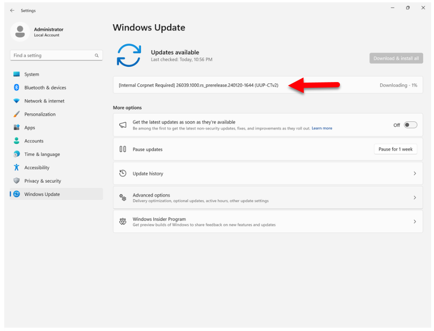Click the Administrator profile avatar
The width and height of the screenshot is (434, 331).
(x=20, y=32)
